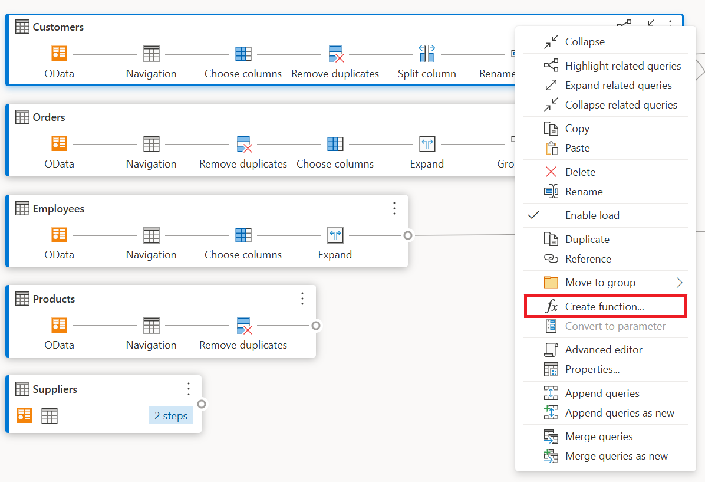
Task: Click the Customers query title
Action: [58, 27]
